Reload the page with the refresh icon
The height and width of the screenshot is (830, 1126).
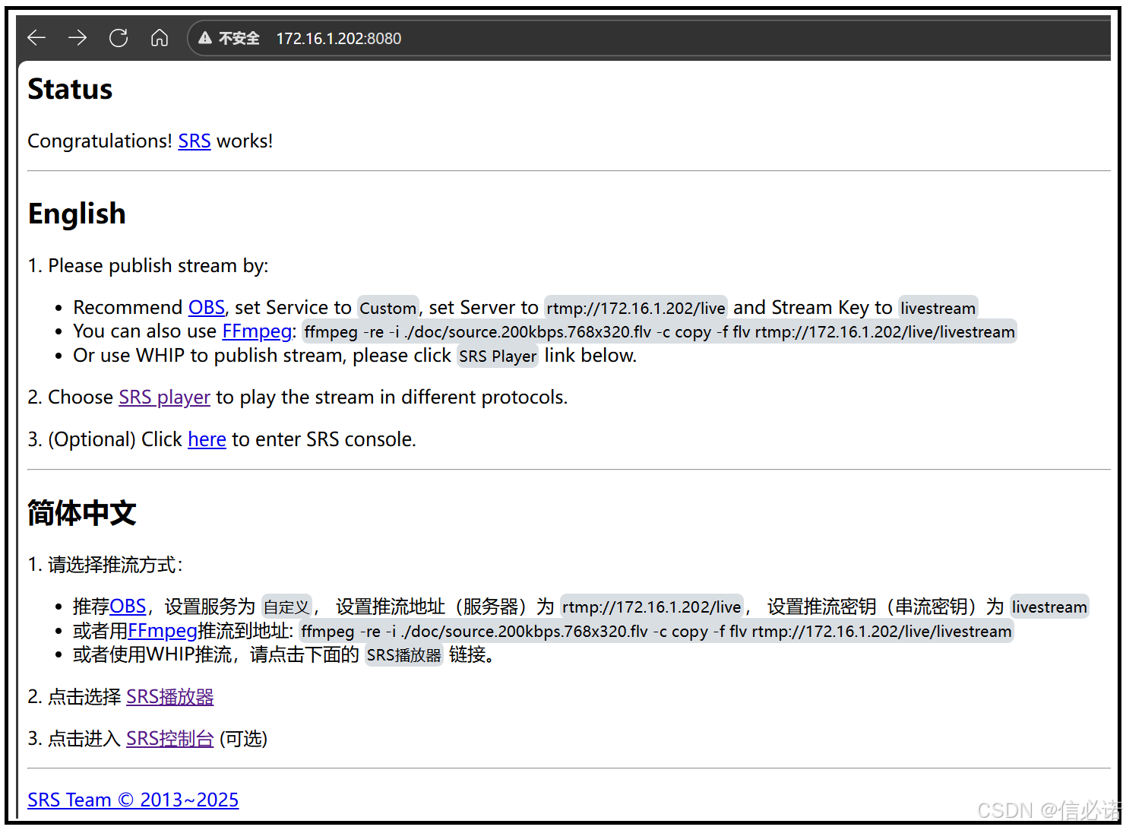point(119,38)
